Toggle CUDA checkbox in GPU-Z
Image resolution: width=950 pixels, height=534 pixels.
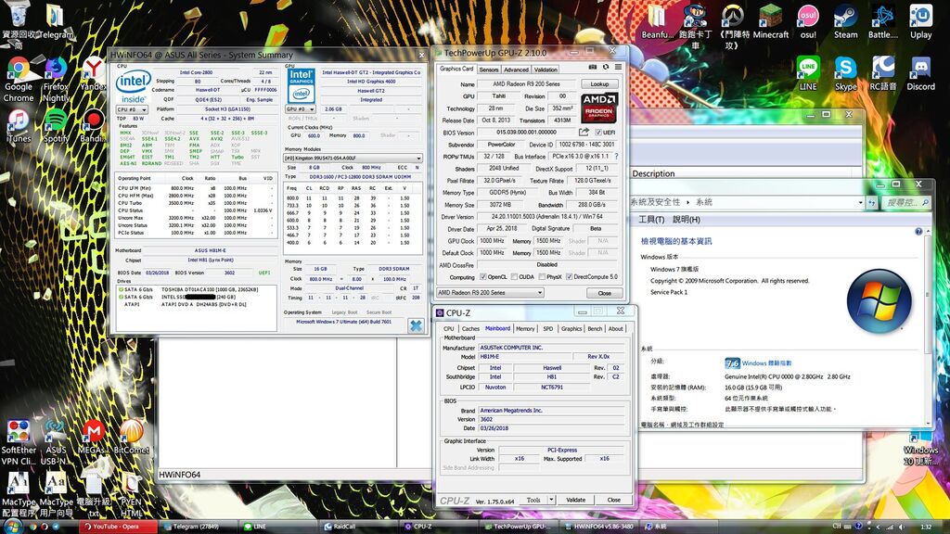click(x=514, y=276)
